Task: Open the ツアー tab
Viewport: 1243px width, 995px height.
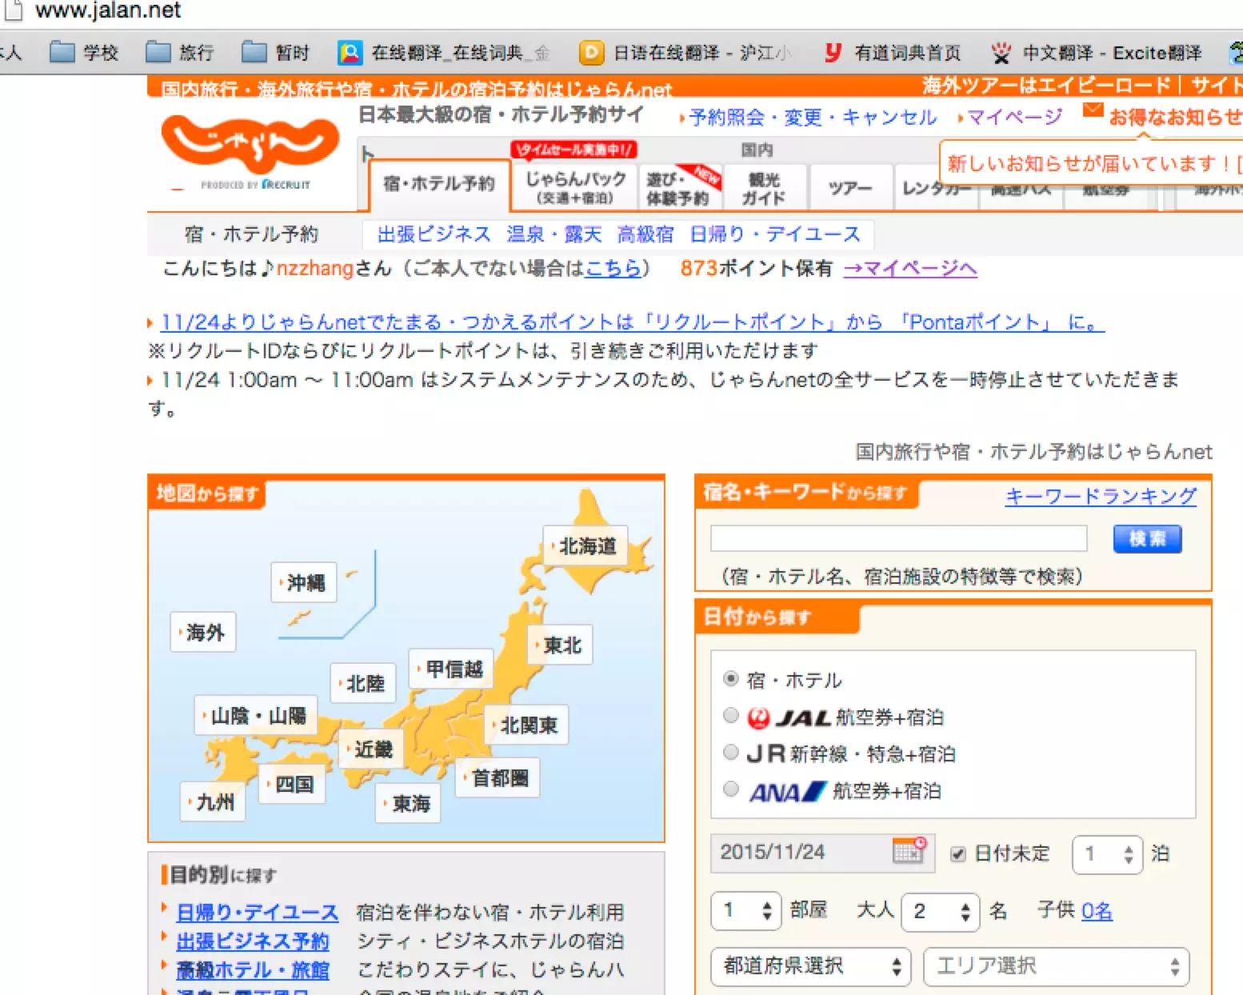Action: 850,188
